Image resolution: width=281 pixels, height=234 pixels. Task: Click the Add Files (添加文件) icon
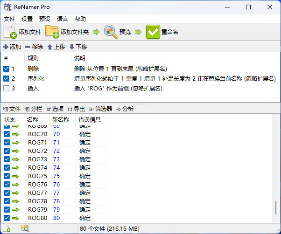point(10,32)
